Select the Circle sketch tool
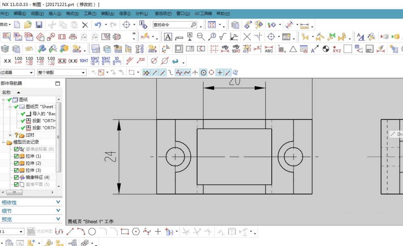Image resolution: width=403 pixels, height=246 pixels. 92,232
